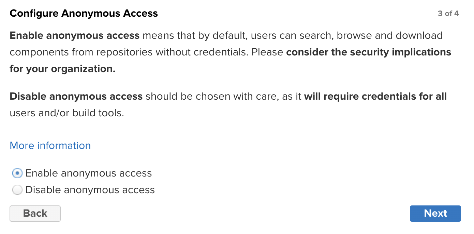Click the "will require credentials for all" text
Image resolution: width=474 pixels, height=234 pixels.
[x=375, y=96]
